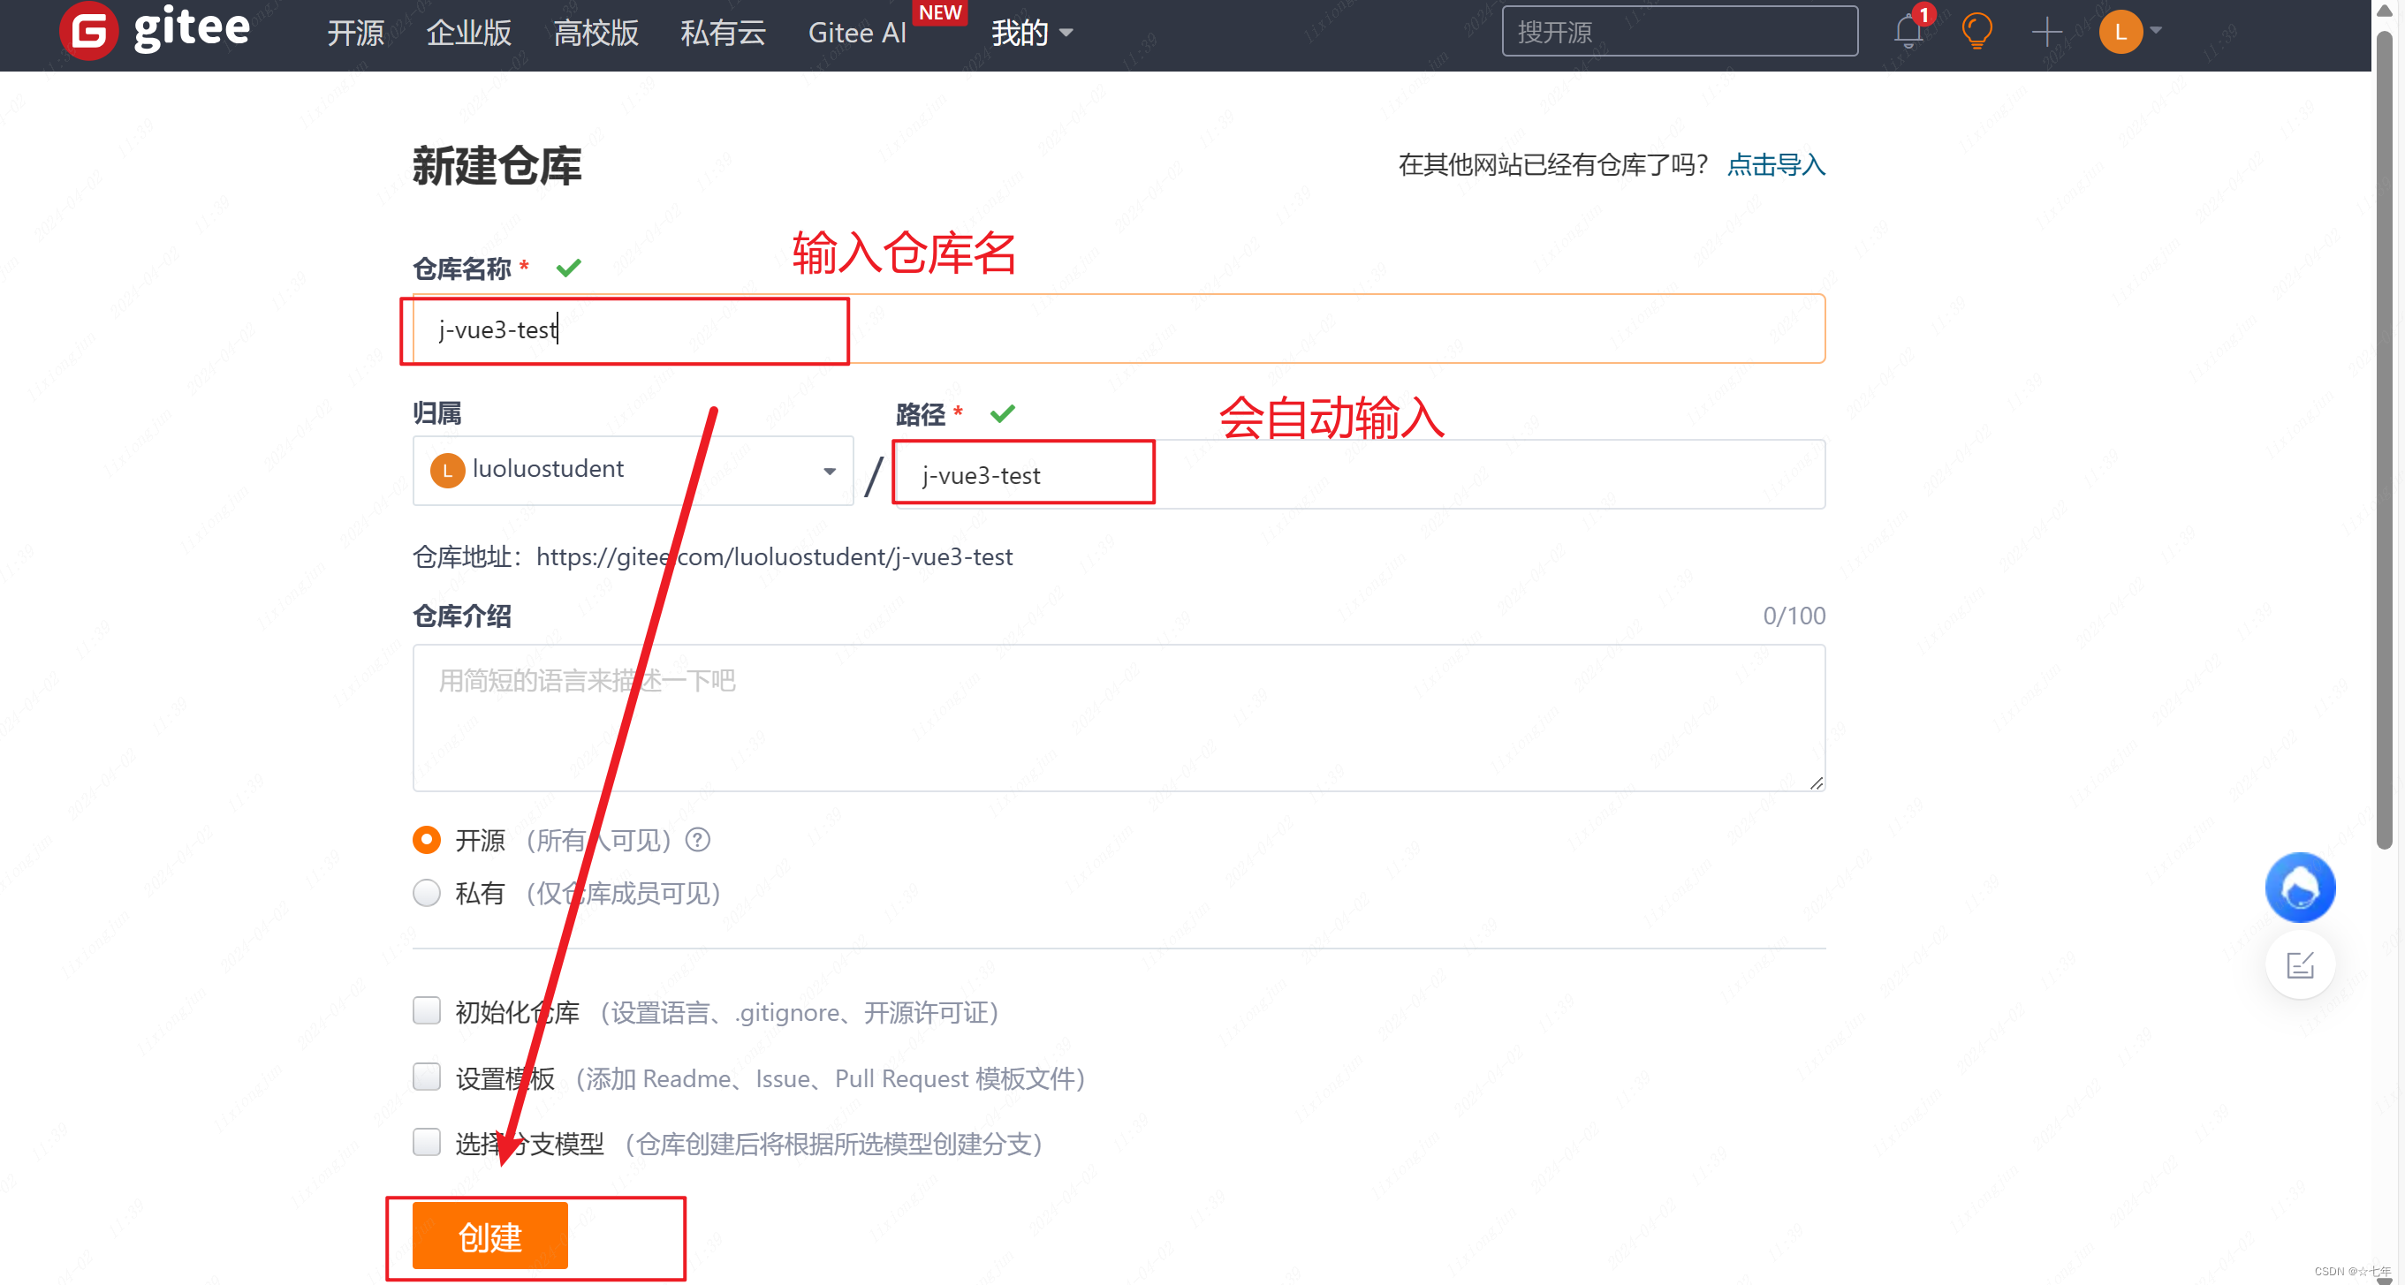The width and height of the screenshot is (2405, 1285).
Task: Click the repository URL text
Action: point(773,557)
